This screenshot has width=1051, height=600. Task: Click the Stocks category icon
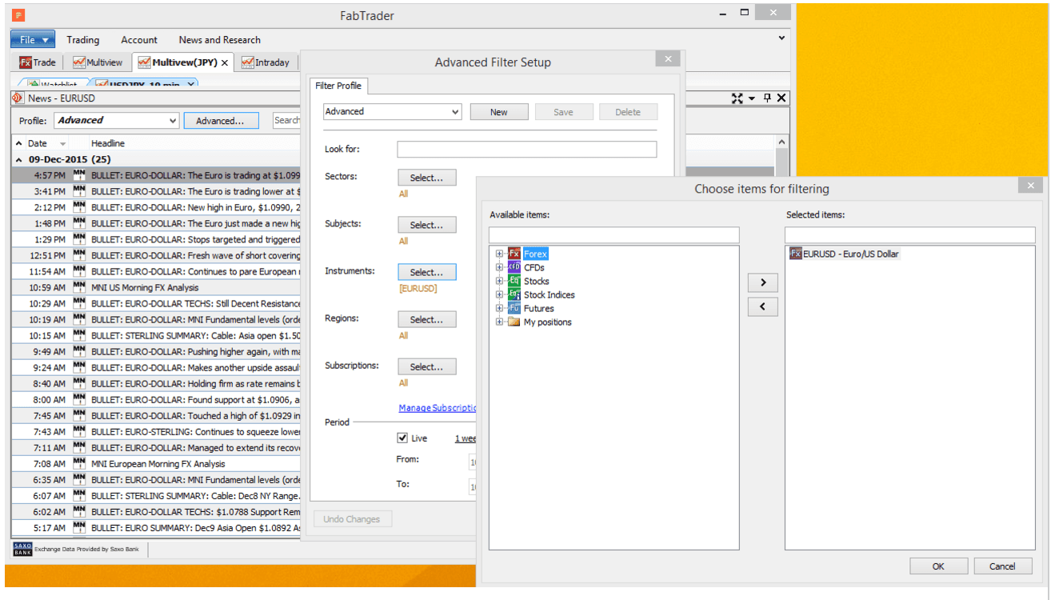pyautogui.click(x=514, y=281)
